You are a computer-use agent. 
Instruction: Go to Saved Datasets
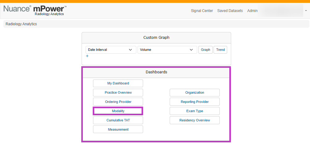[230, 11]
